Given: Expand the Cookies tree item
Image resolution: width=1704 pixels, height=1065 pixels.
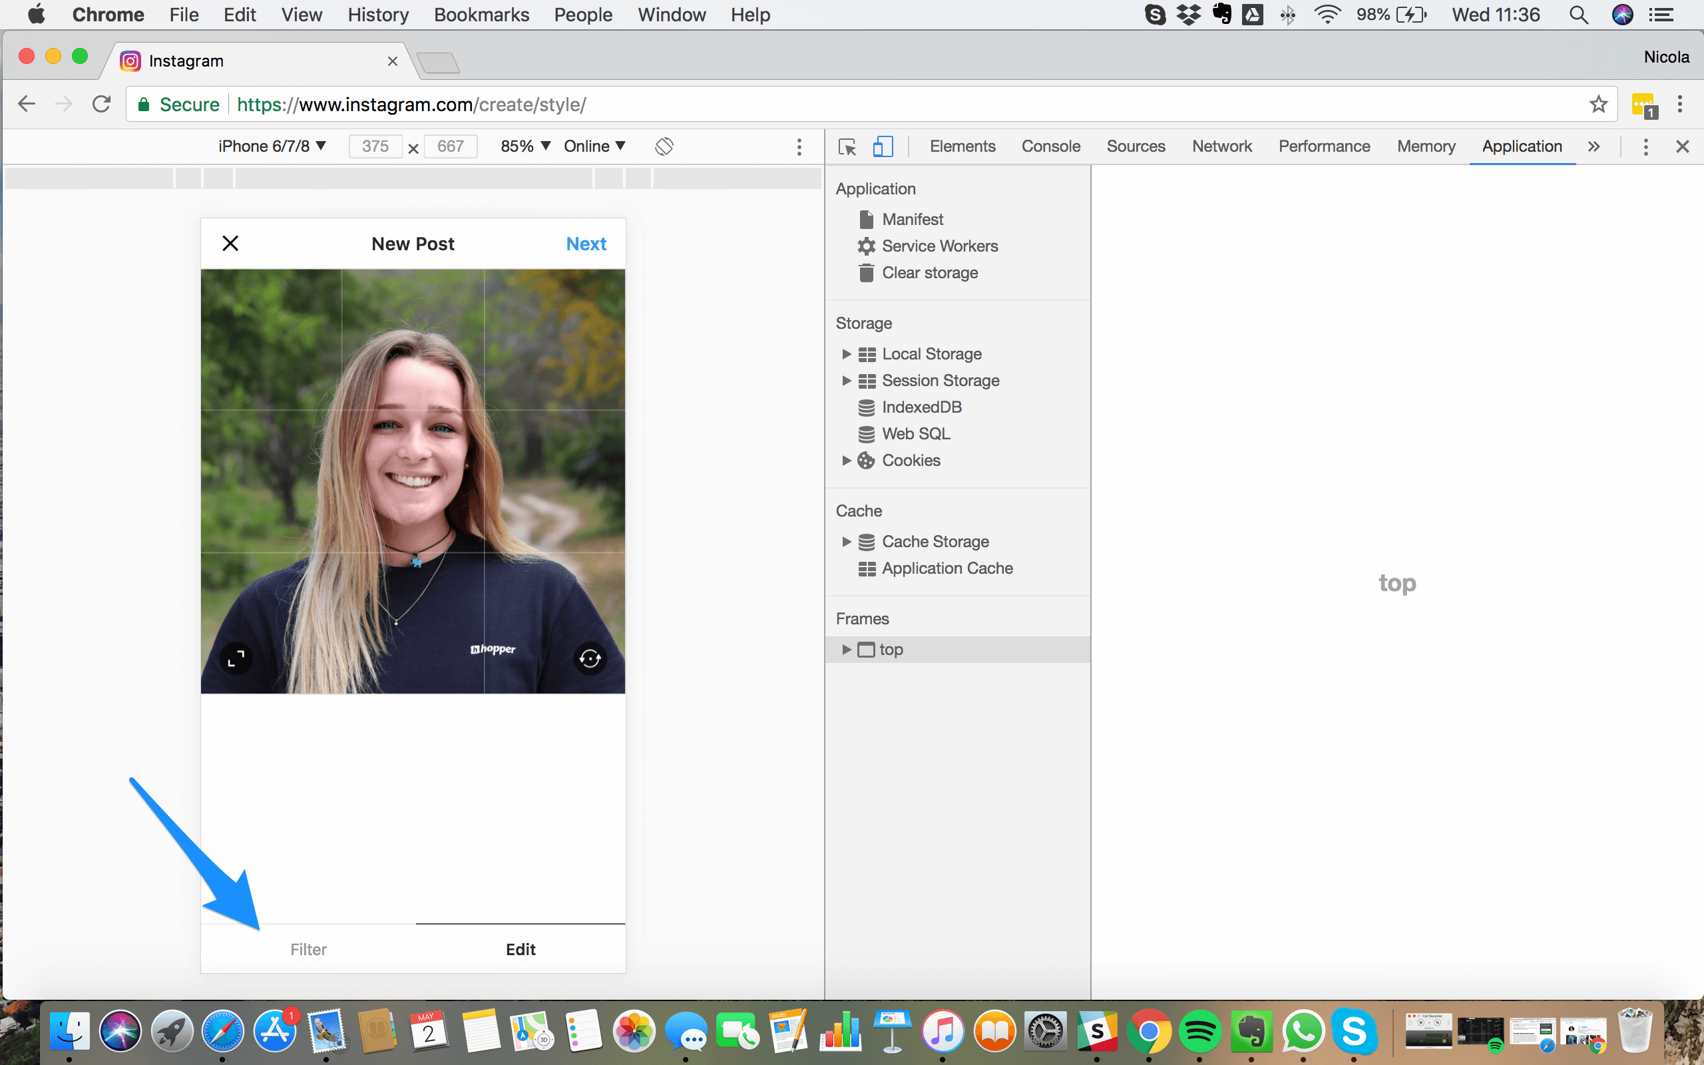Looking at the screenshot, I should point(845,460).
